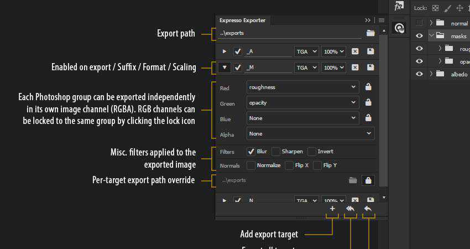Click the export all targets double-arrow icon

click(351, 209)
